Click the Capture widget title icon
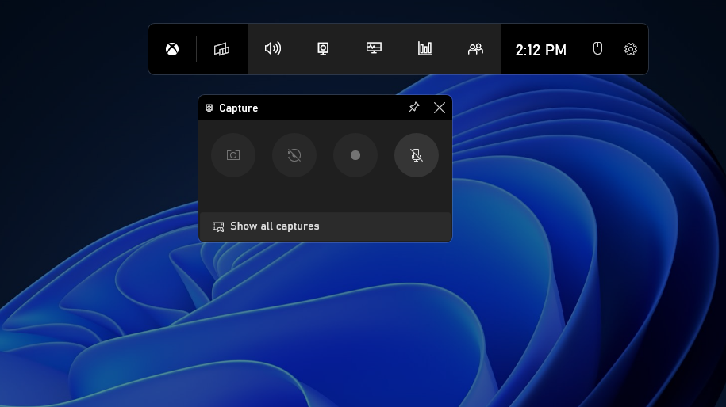726x407 pixels. [209, 108]
